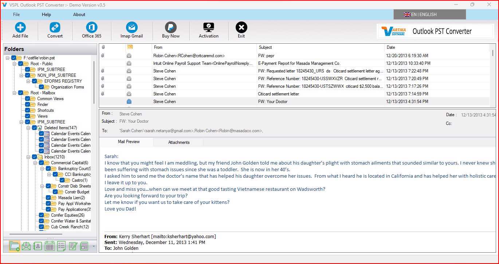Image resolution: width=499 pixels, height=264 pixels.
Task: Click the Deleted Items folder icon
Action: click(x=40, y=128)
